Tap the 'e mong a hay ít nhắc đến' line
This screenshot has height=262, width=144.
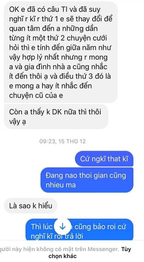pyautogui.click(x=50, y=86)
